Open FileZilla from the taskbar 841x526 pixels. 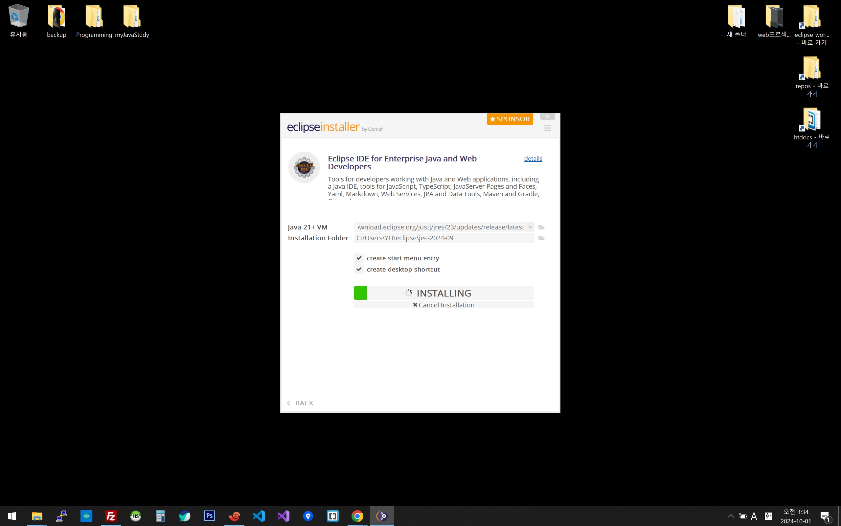pyautogui.click(x=111, y=516)
